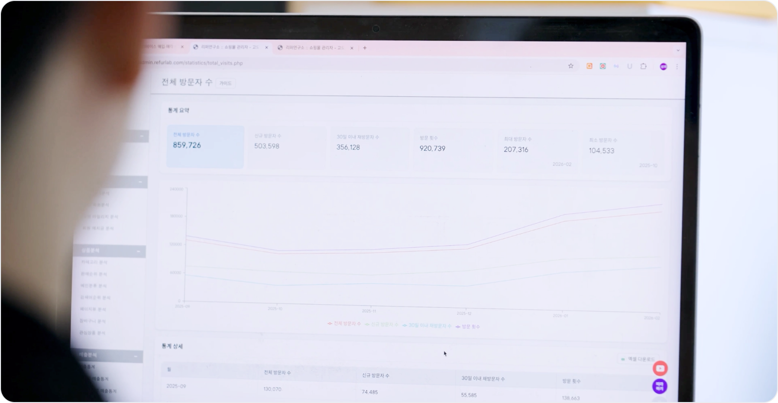Click the 통계 요약 section heading
The width and height of the screenshot is (778, 403).
178,110
